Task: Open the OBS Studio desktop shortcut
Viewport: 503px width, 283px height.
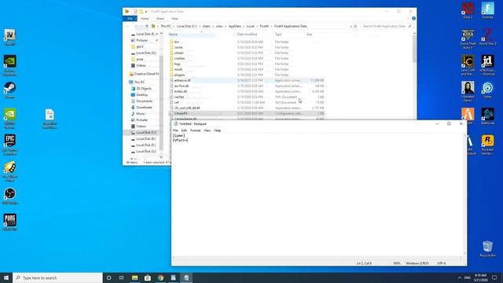Action: [x=9, y=196]
